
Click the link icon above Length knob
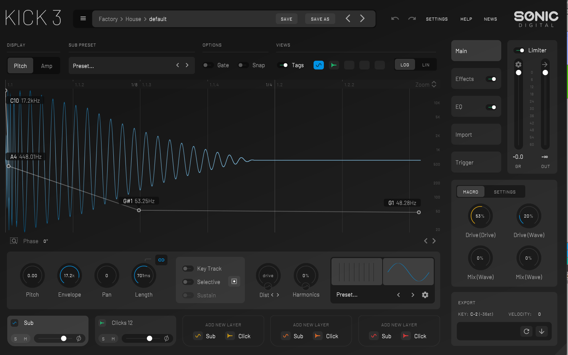click(x=161, y=260)
